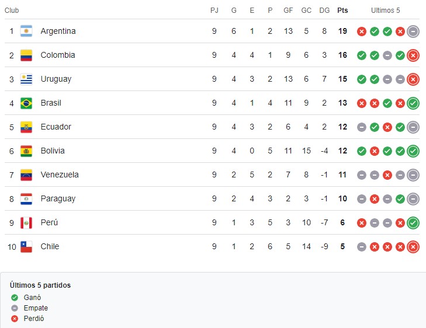Viewport: 426px width, 328px height.
Task: Click the Ultimos 5 column header
Action: pyautogui.click(x=386, y=10)
